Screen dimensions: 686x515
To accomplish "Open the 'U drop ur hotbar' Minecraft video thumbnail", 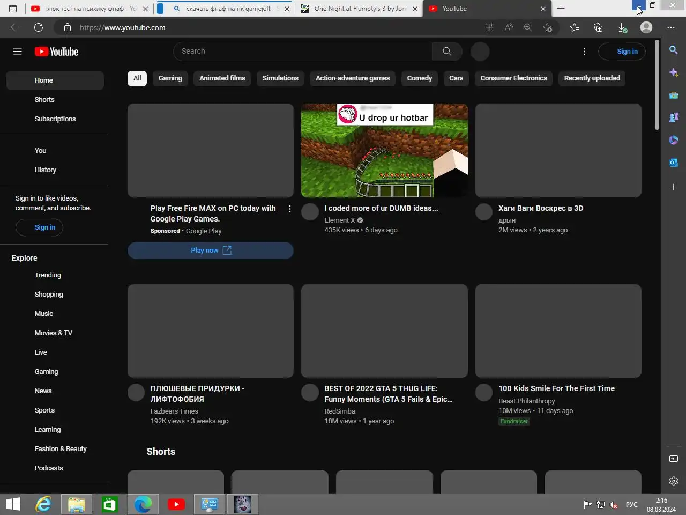I will click(x=384, y=151).
